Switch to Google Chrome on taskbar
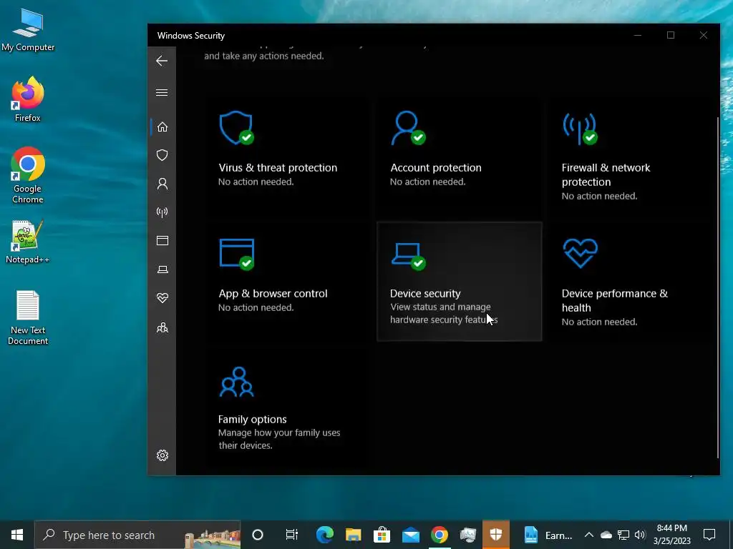This screenshot has width=733, height=549. (x=440, y=535)
